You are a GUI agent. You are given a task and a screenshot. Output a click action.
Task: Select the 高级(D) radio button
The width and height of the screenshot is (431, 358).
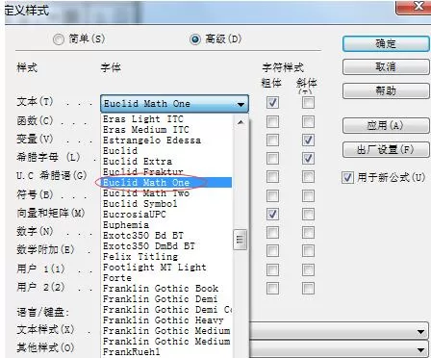click(195, 39)
